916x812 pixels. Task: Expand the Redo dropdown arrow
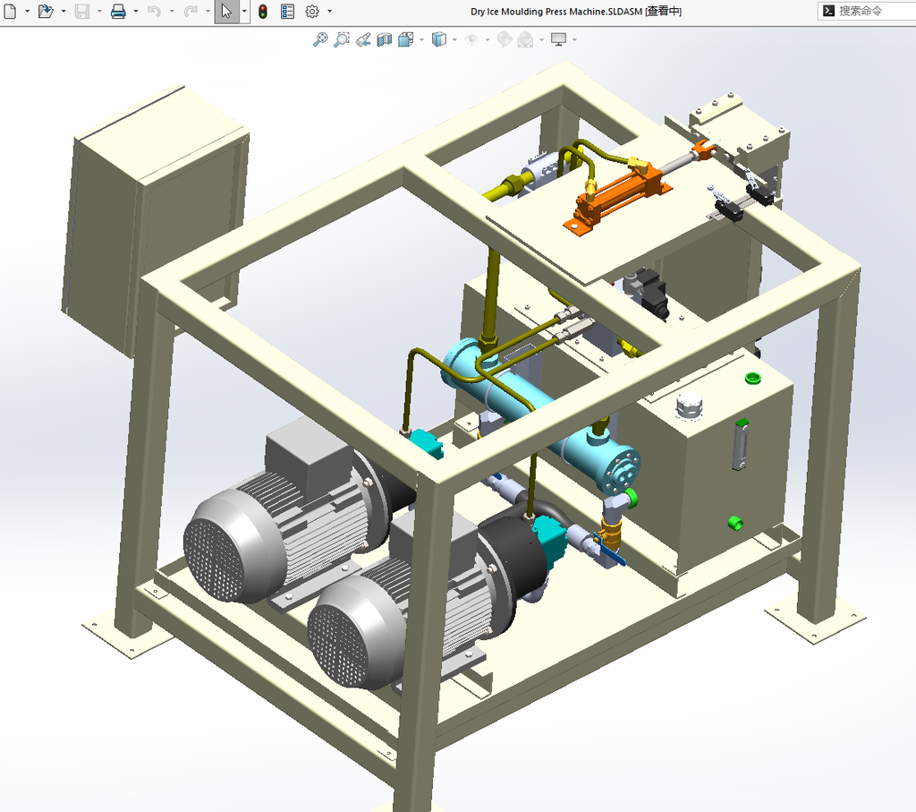click(208, 11)
